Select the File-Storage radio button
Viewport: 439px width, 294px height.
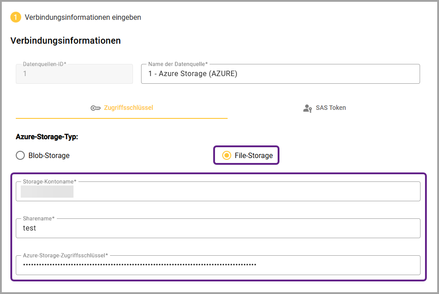tap(227, 155)
